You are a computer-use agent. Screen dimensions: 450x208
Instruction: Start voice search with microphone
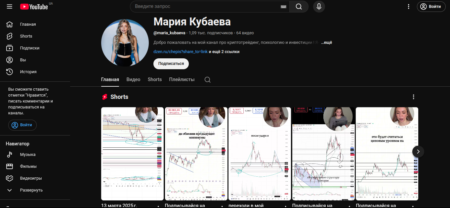point(319,7)
